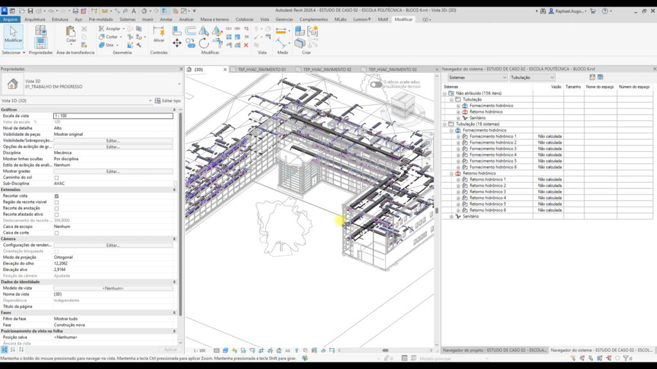
Task: Open the Arquivo menu
Action: (x=10, y=19)
